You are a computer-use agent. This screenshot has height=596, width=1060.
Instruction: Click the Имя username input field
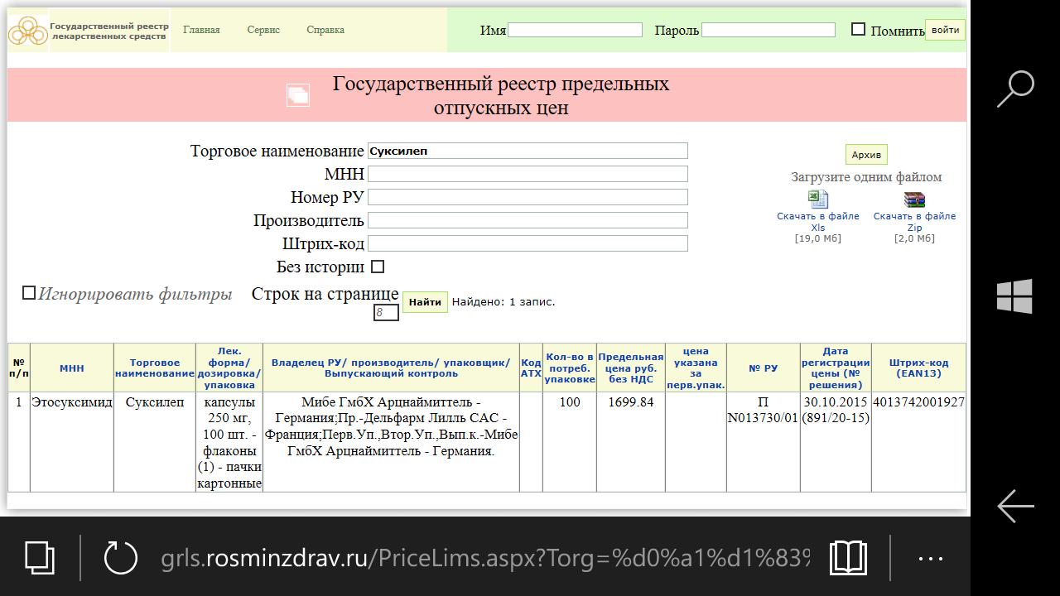(x=575, y=30)
